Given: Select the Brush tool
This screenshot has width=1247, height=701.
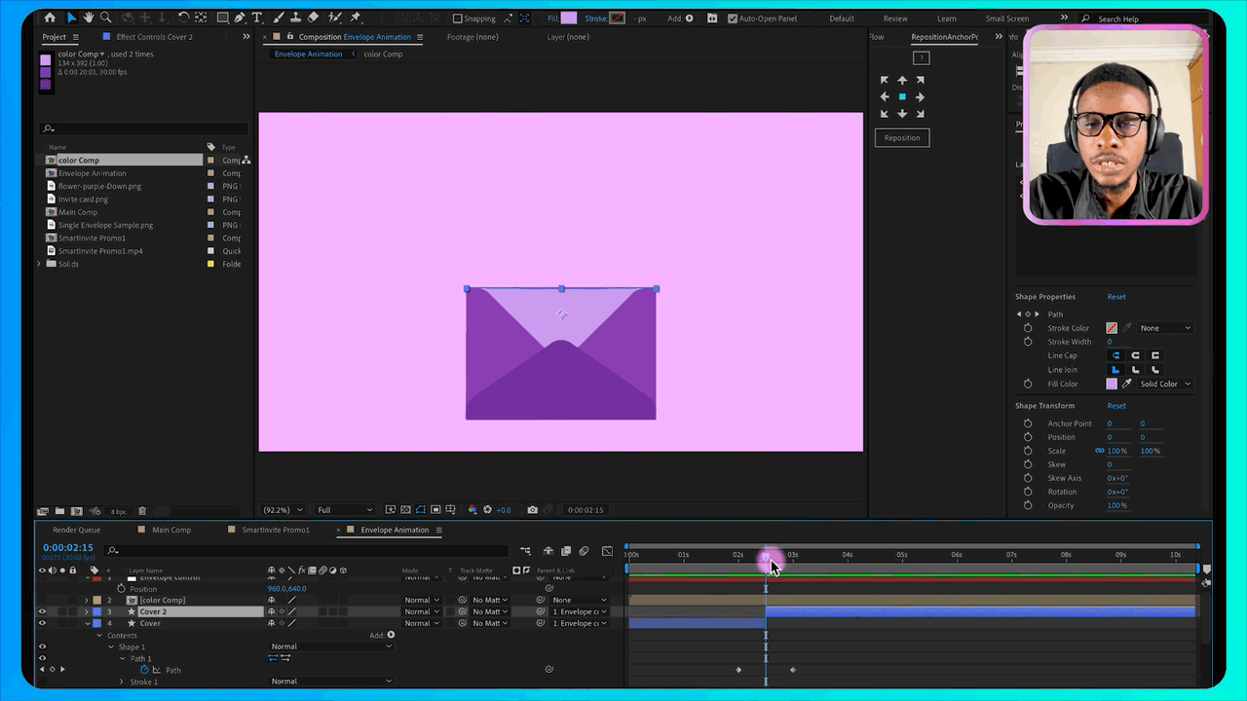Looking at the screenshot, I should (x=278, y=18).
